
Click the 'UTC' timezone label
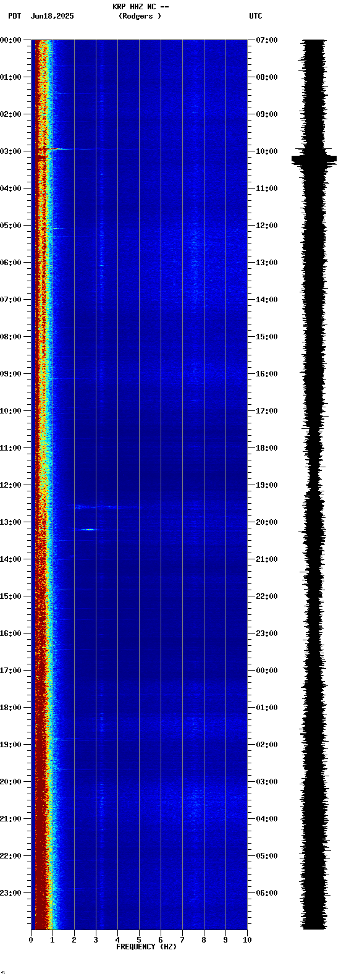click(256, 16)
